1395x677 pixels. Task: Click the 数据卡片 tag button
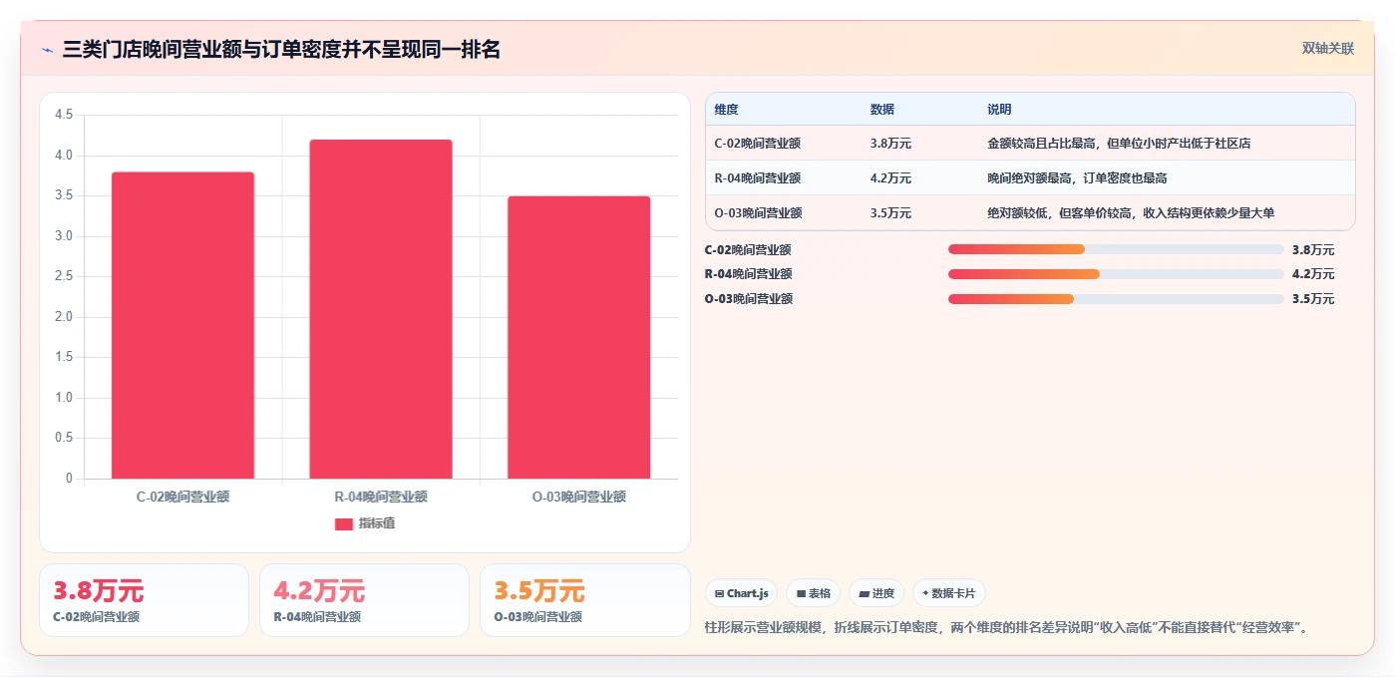(949, 593)
